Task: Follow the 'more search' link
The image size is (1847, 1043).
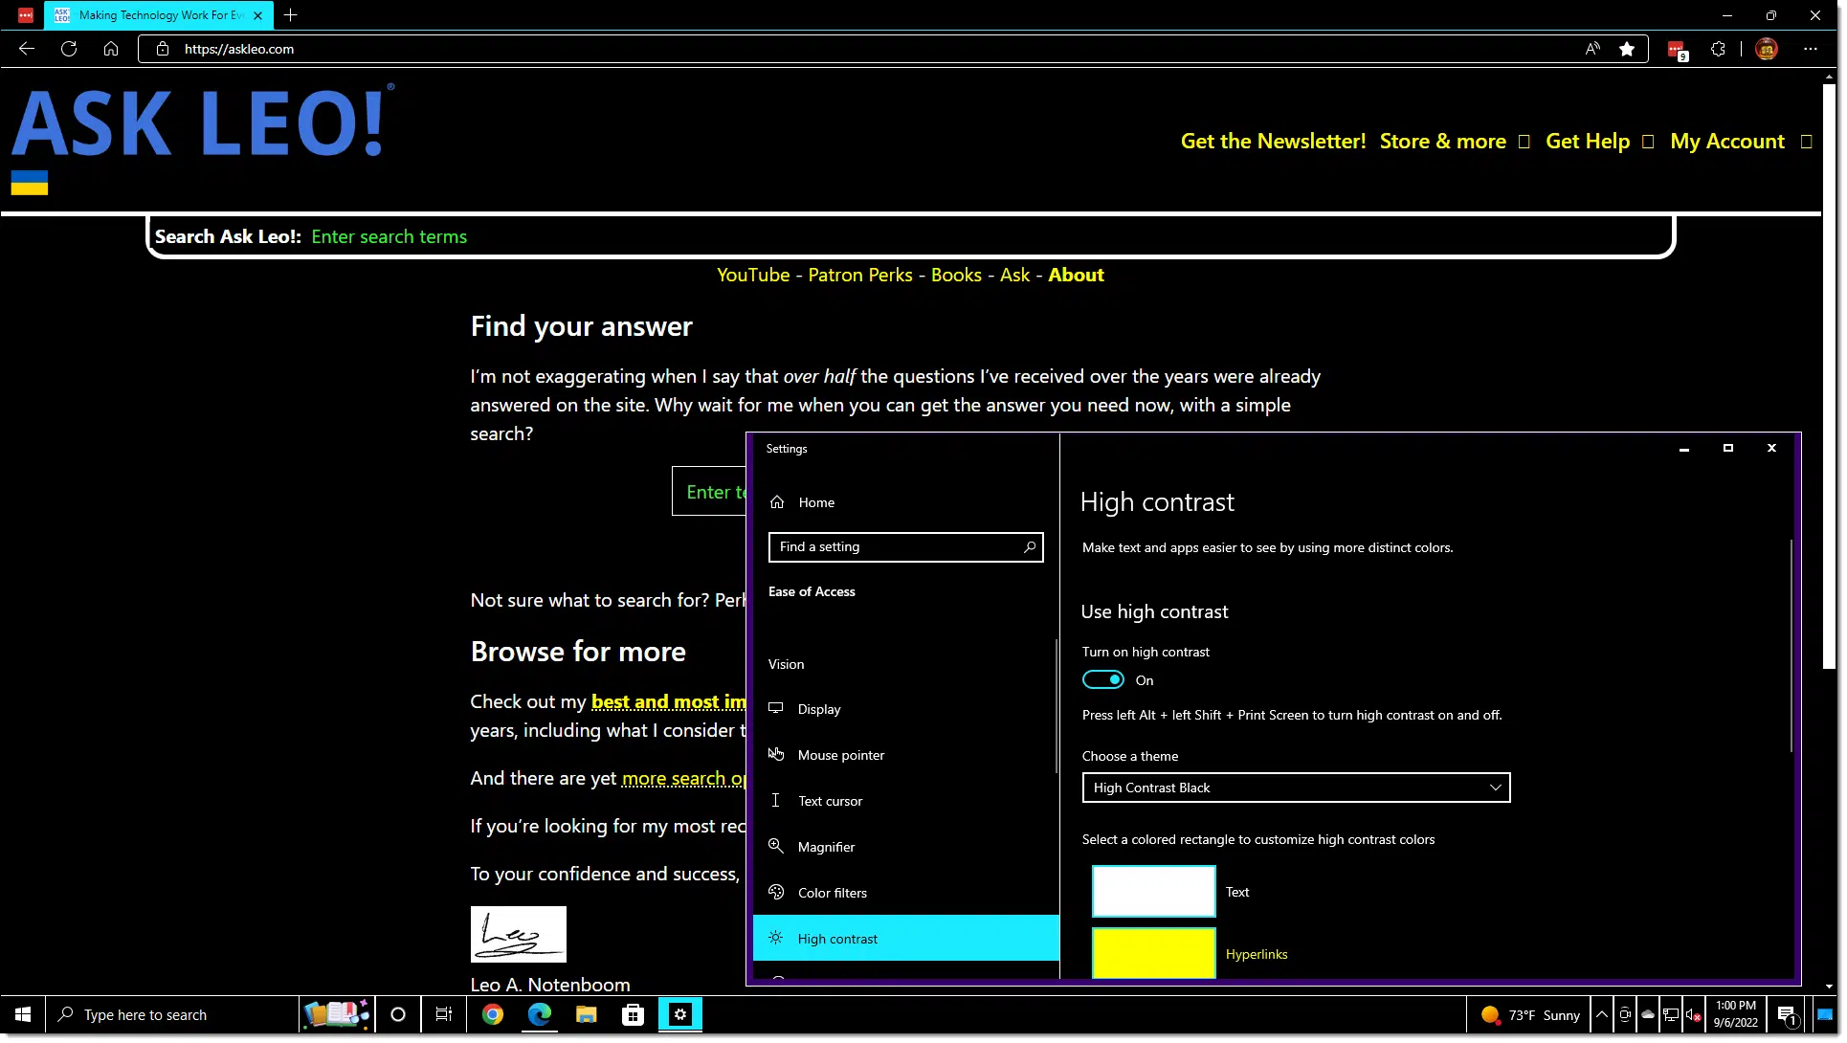Action: (683, 779)
